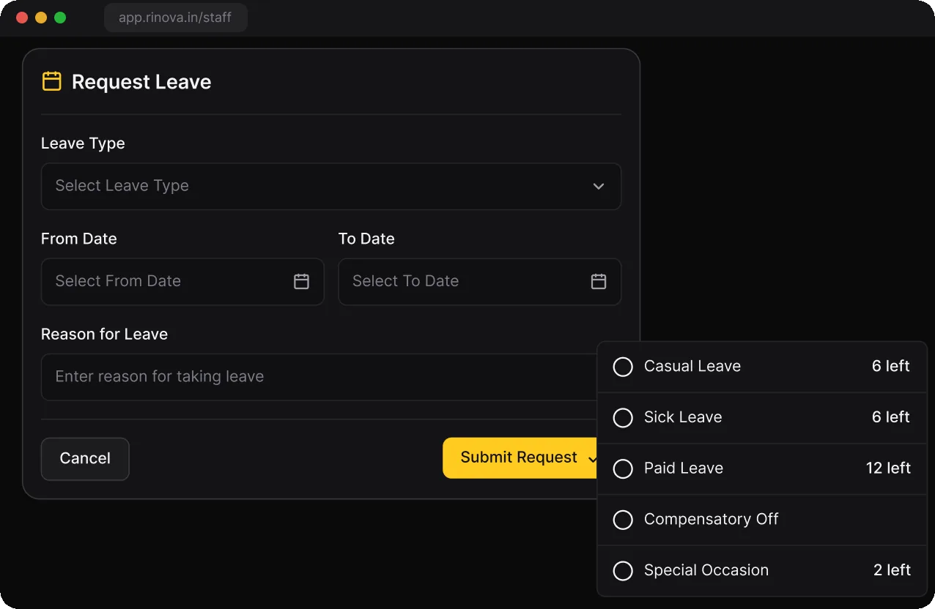Click the From Date field label
The height and width of the screenshot is (609, 935).
coord(79,239)
